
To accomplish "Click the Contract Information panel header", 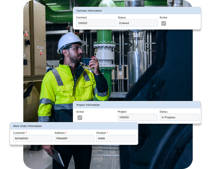I will pyautogui.click(x=137, y=11).
